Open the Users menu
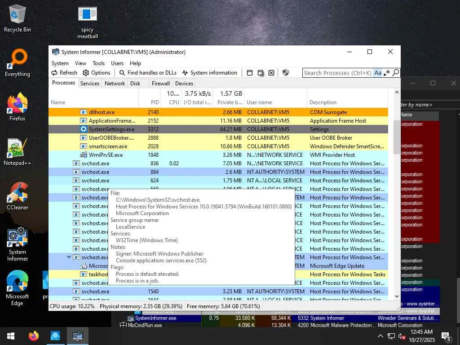This screenshot has height=345, width=460. coord(117,63)
